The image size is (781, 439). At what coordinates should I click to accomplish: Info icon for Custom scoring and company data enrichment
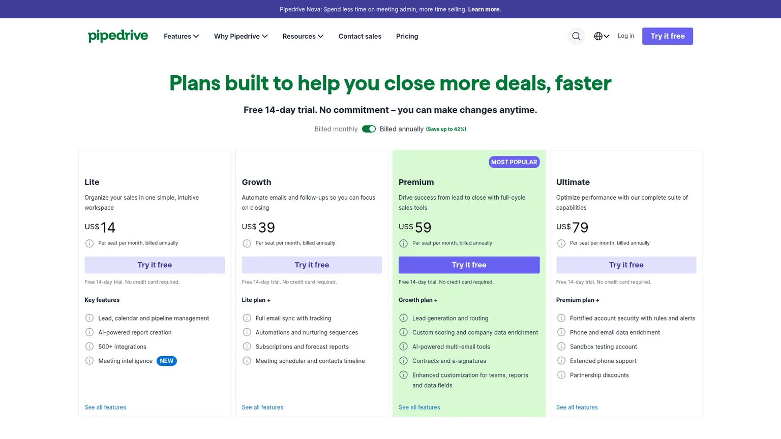coord(404,332)
